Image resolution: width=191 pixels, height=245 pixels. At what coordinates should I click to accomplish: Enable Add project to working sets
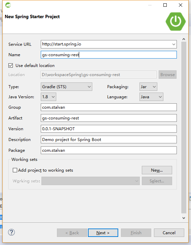(15, 170)
